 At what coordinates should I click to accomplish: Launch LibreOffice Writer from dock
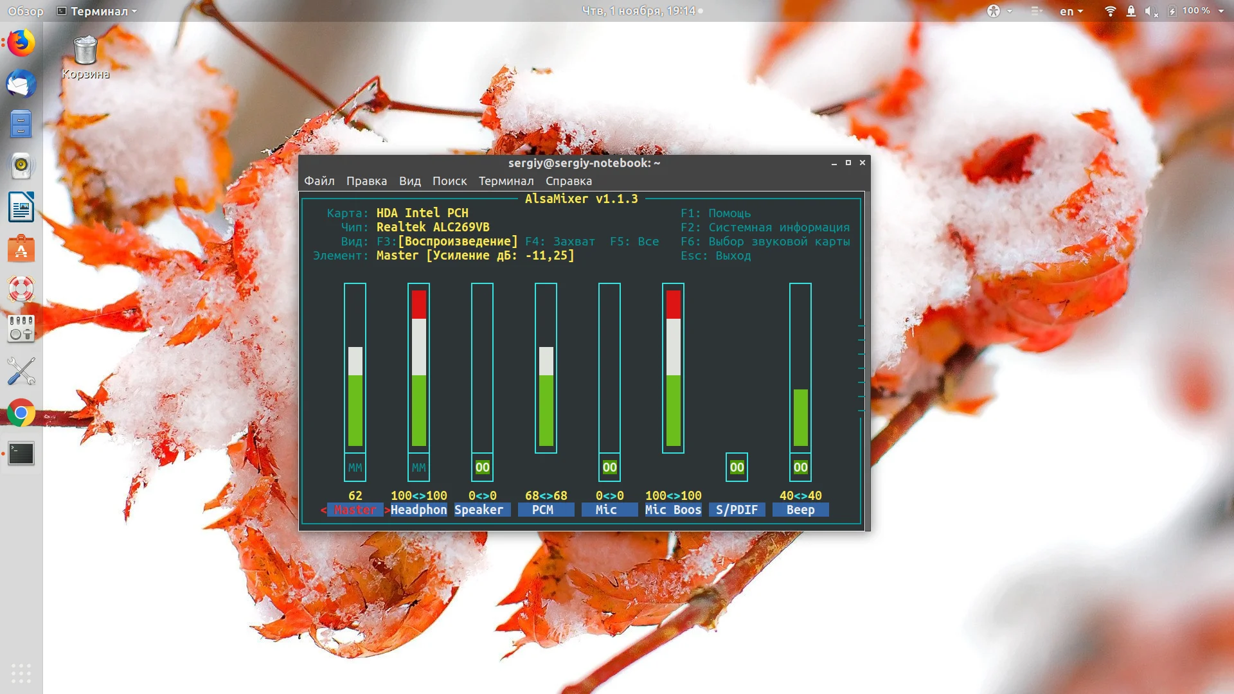coord(21,207)
